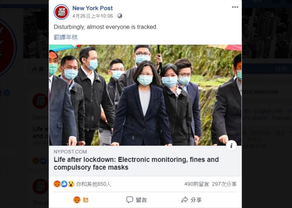Click the 留言 comment button label
The image size is (292, 208).
tap(141, 200)
